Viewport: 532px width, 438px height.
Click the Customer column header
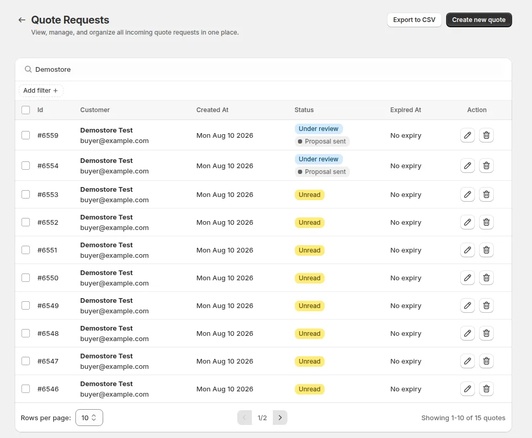coord(95,110)
